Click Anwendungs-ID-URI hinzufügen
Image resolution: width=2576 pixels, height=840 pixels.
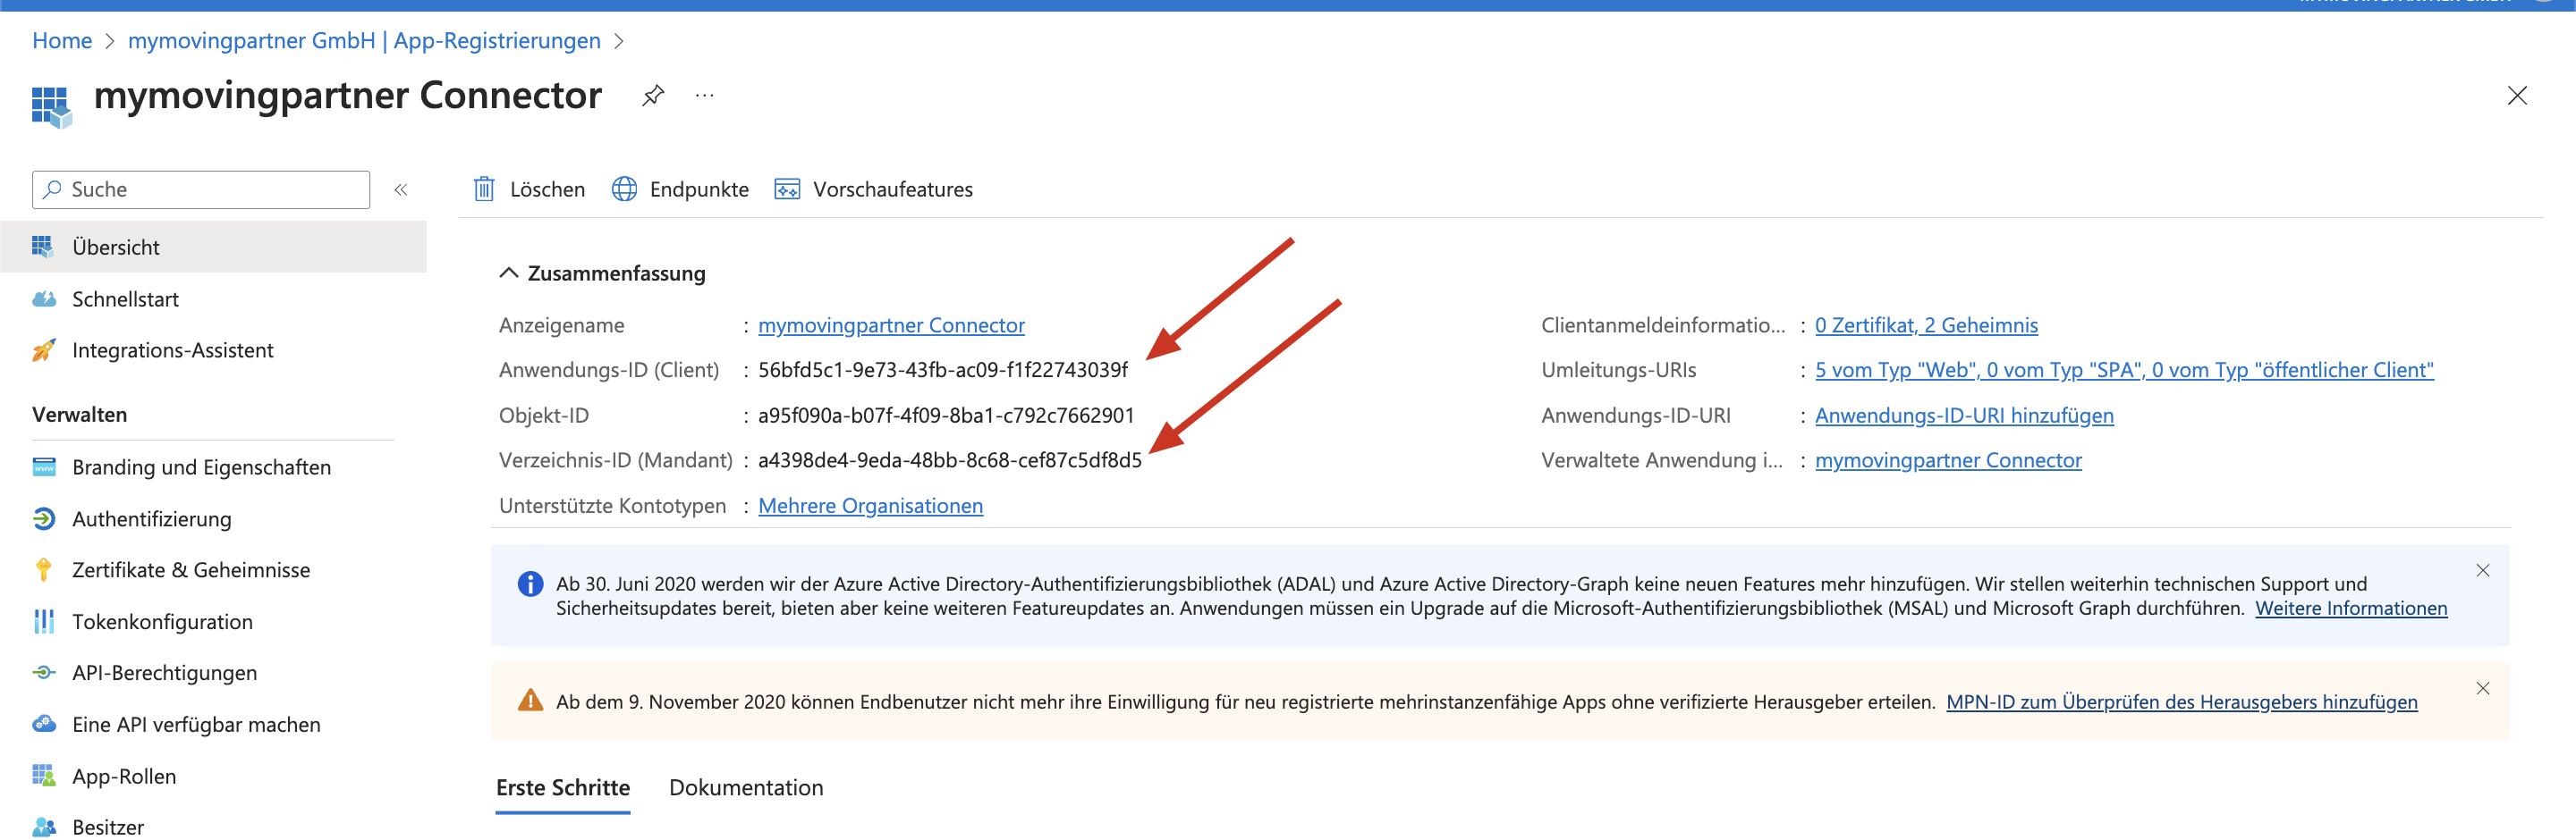pos(1964,416)
